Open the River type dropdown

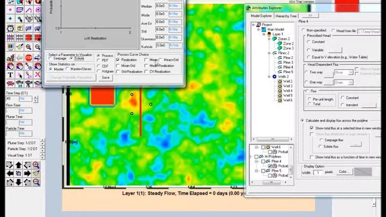[350, 72]
